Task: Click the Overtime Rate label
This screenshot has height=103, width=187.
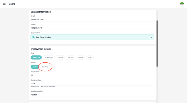Action: tap(36, 80)
